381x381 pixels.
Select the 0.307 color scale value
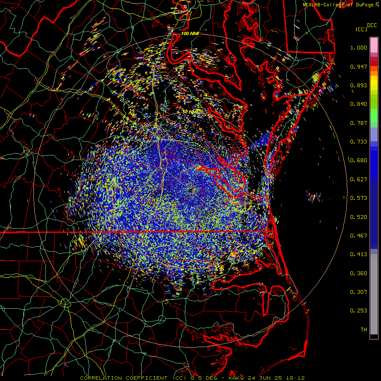point(359,292)
